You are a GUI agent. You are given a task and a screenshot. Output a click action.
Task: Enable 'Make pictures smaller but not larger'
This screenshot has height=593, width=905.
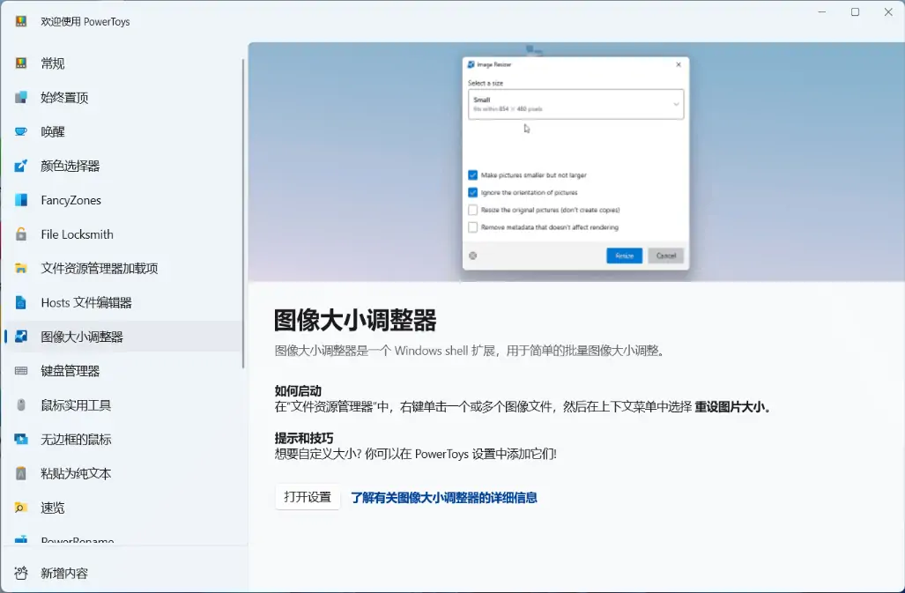coord(473,174)
